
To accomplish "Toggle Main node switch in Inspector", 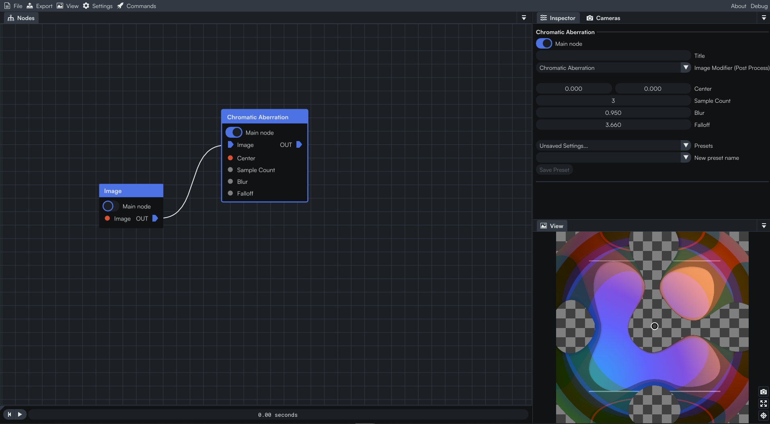I will (x=544, y=44).
